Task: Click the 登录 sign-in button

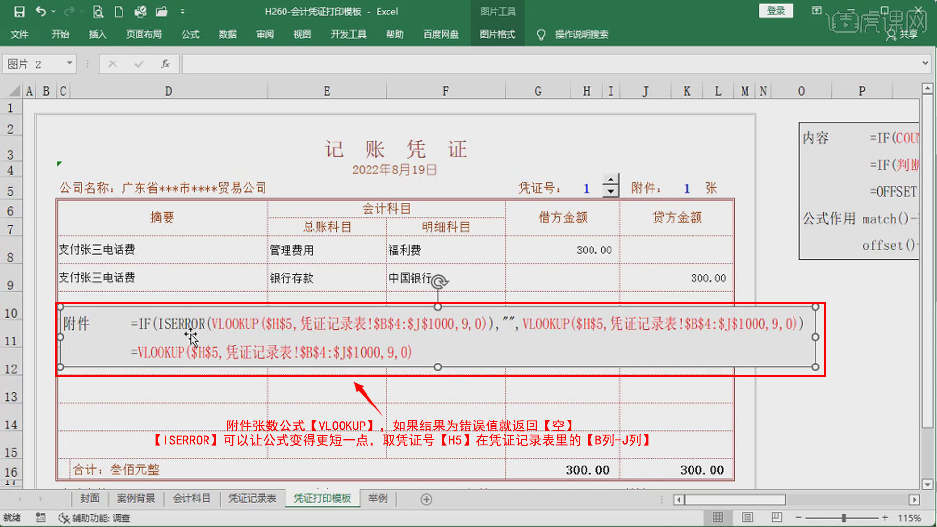Action: tap(775, 11)
